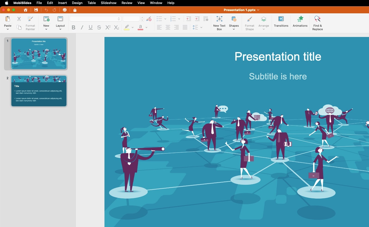Screen dimensions: 369x227
Task: Justify the text
Action: tap(185, 27)
